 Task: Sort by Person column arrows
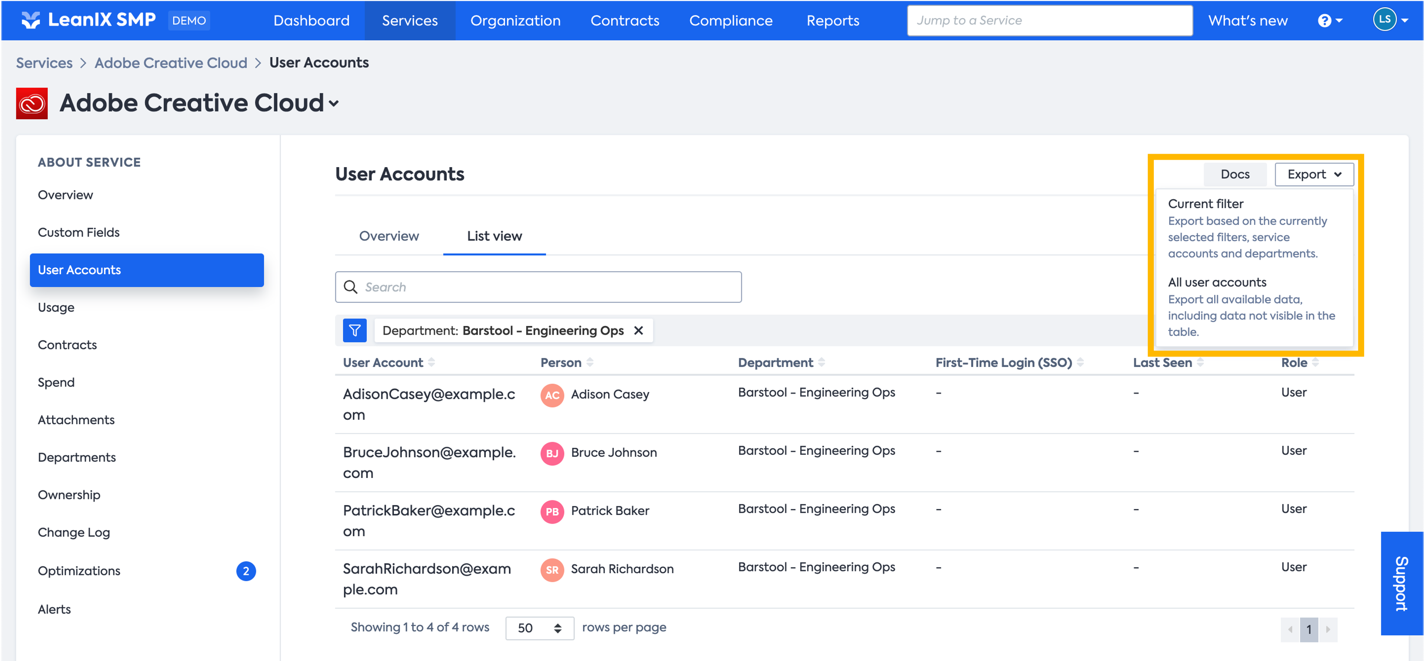click(590, 362)
